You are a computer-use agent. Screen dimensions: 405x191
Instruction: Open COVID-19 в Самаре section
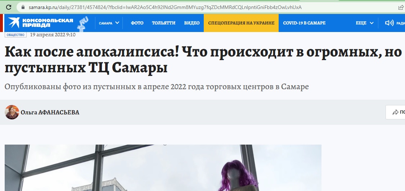(304, 23)
